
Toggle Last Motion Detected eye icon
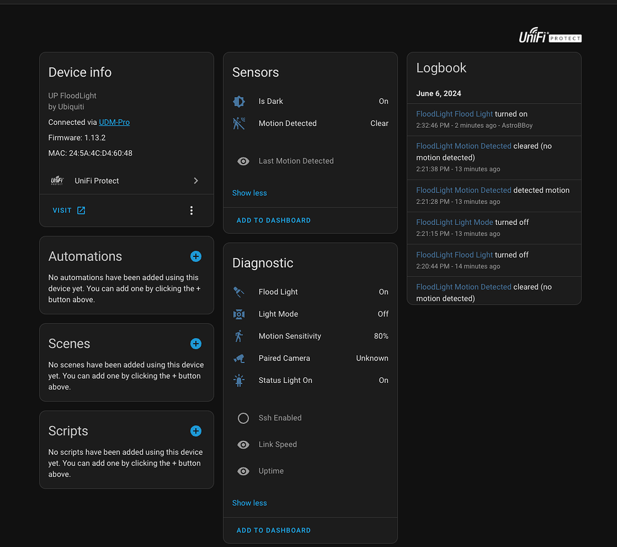(243, 161)
